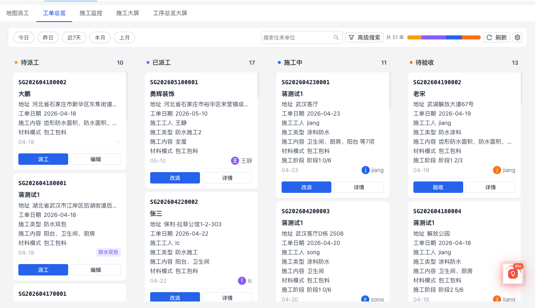This screenshot has height=308, width=535.
Task: Click scrollbar of 待派工 column
Action: (x=127, y=97)
